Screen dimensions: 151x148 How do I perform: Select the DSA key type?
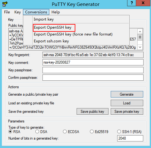41,131
